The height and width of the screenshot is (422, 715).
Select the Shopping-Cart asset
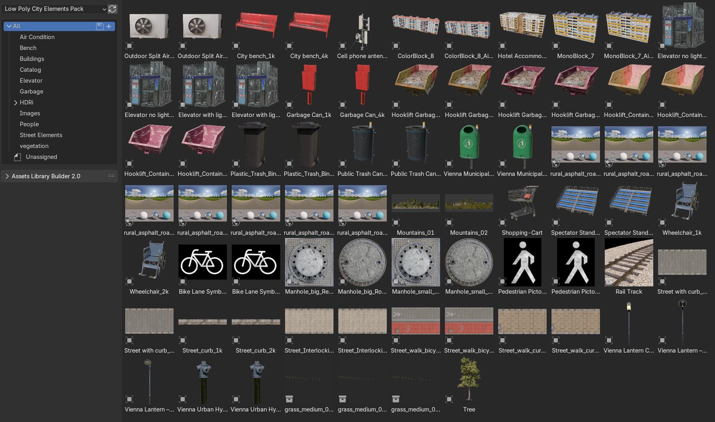(522, 208)
